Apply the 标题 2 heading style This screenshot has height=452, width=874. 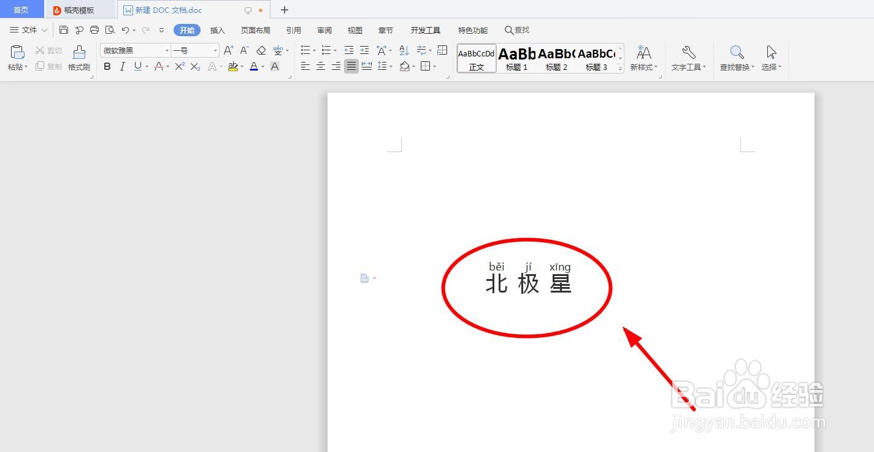point(557,59)
